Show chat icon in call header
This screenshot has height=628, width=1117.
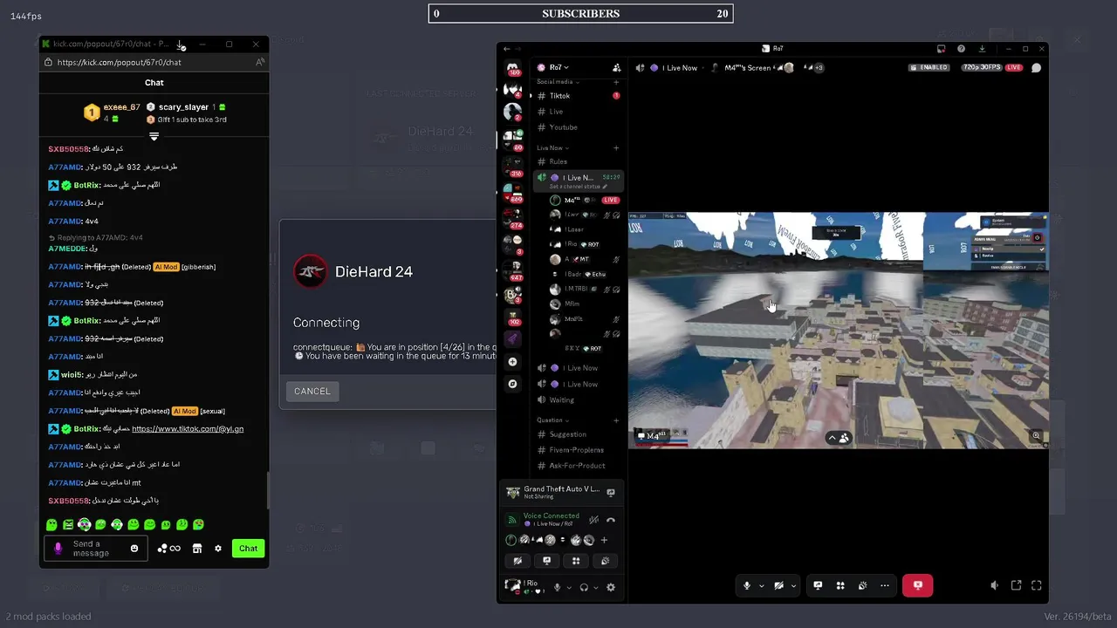[x=1037, y=67]
